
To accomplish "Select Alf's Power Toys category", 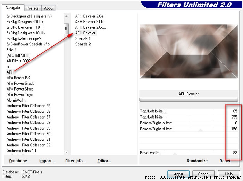I will [x=19, y=94].
